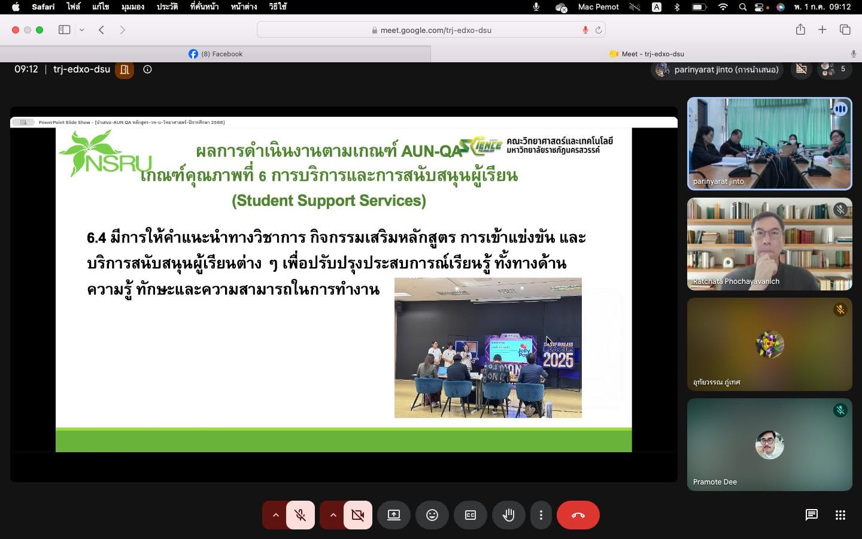Go forward in Safari
Screen dimensions: 862x539
tap(122, 30)
